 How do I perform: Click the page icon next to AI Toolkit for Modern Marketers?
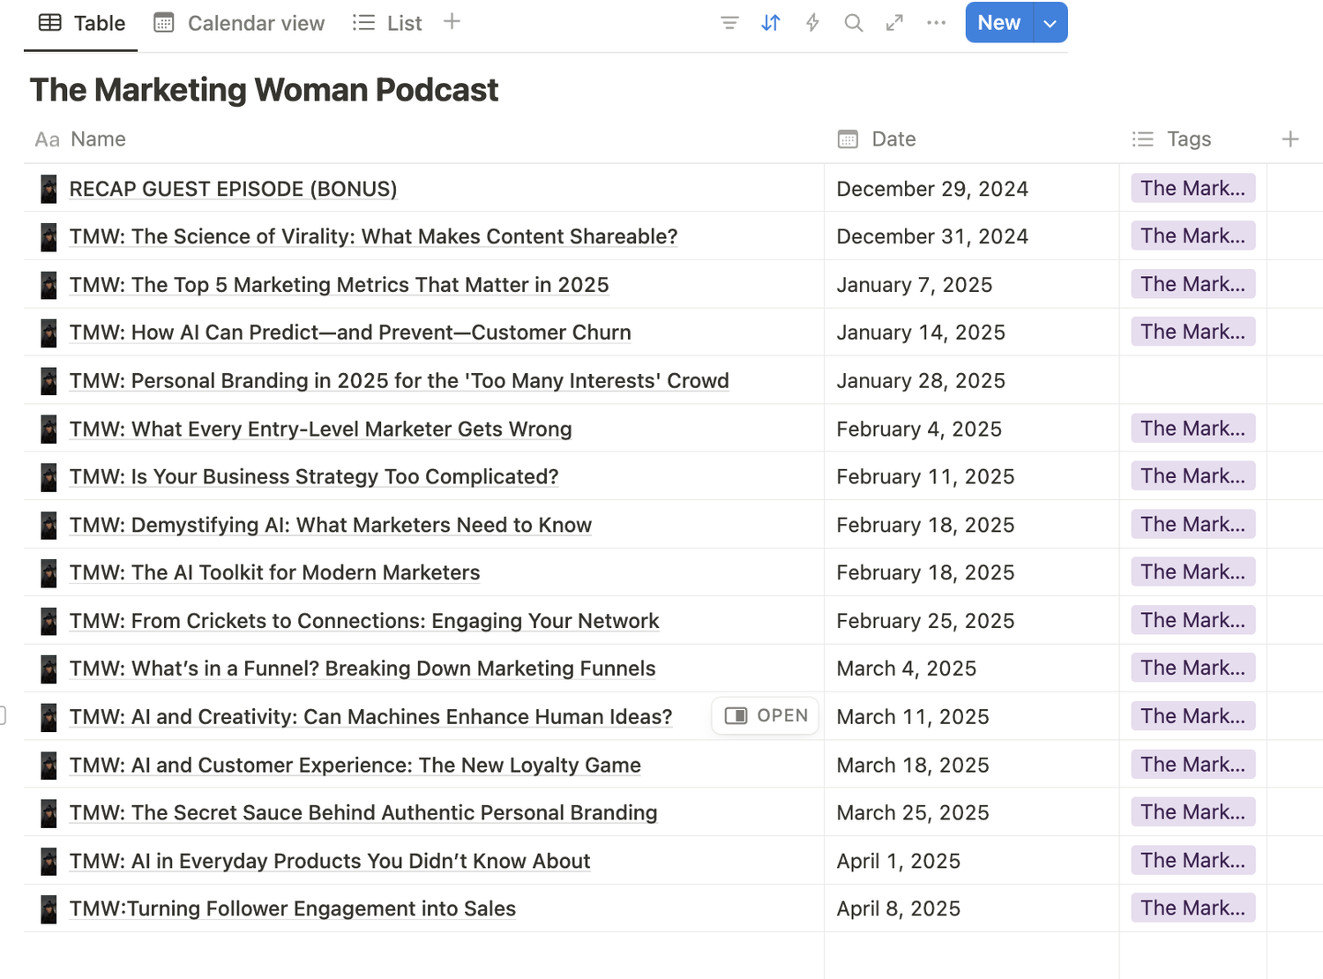tap(49, 573)
